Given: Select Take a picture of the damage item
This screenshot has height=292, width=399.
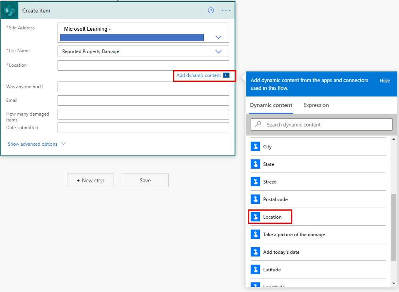Looking at the screenshot, I should 318,234.
